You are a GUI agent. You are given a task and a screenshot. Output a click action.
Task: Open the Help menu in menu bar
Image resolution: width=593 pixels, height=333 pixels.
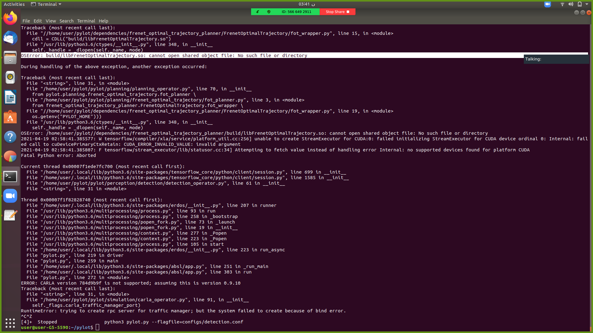103,21
